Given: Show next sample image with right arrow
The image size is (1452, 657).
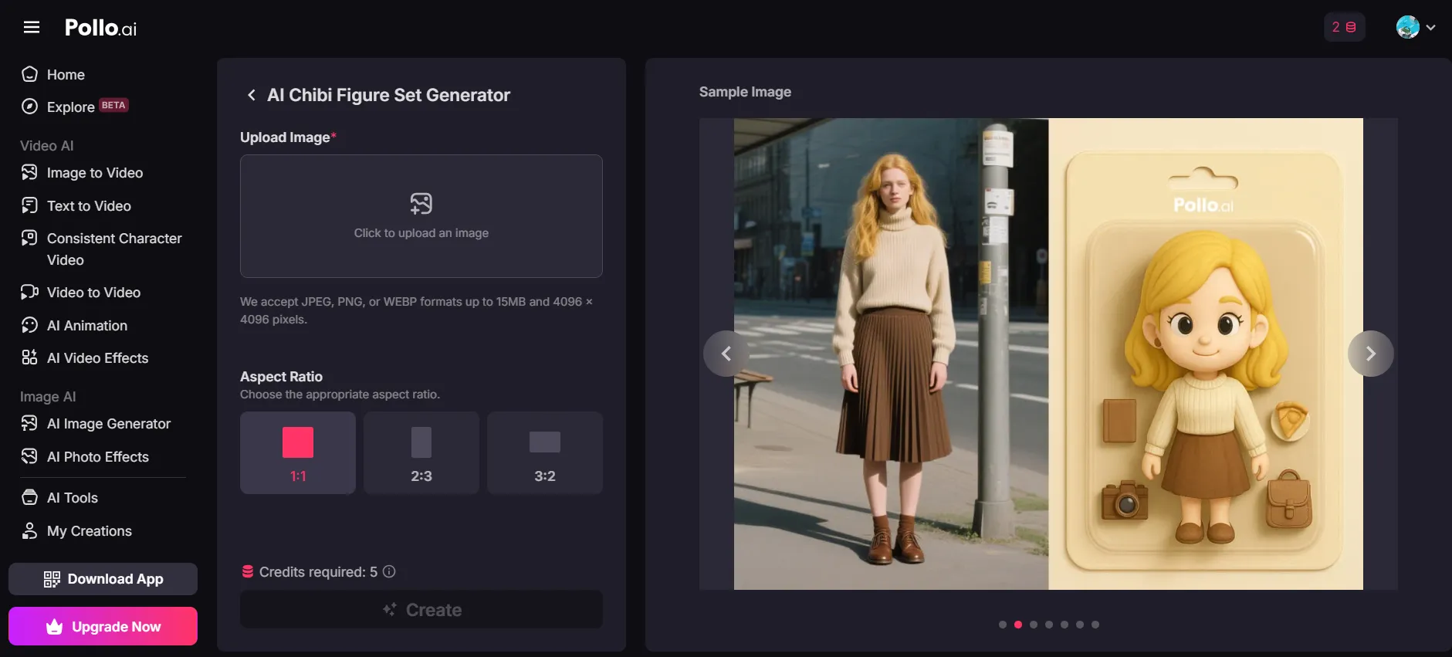Looking at the screenshot, I should 1371,354.
